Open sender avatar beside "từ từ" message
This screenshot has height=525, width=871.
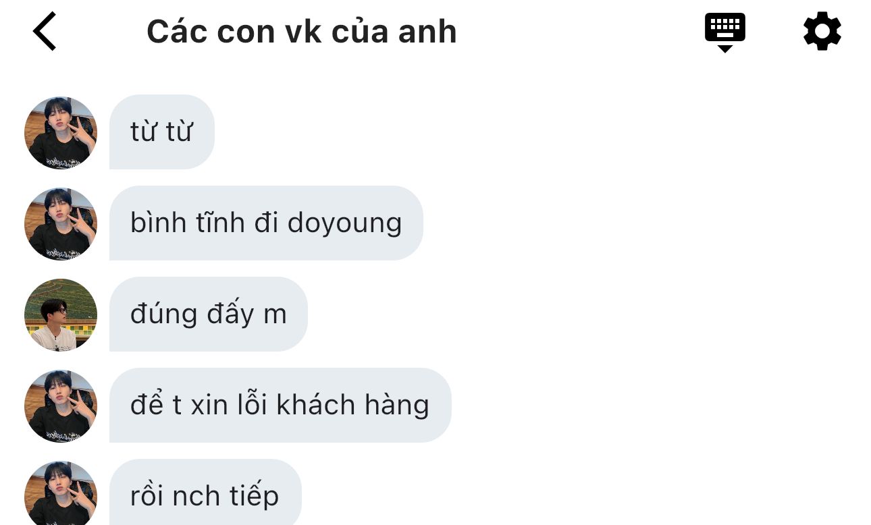[x=61, y=132]
